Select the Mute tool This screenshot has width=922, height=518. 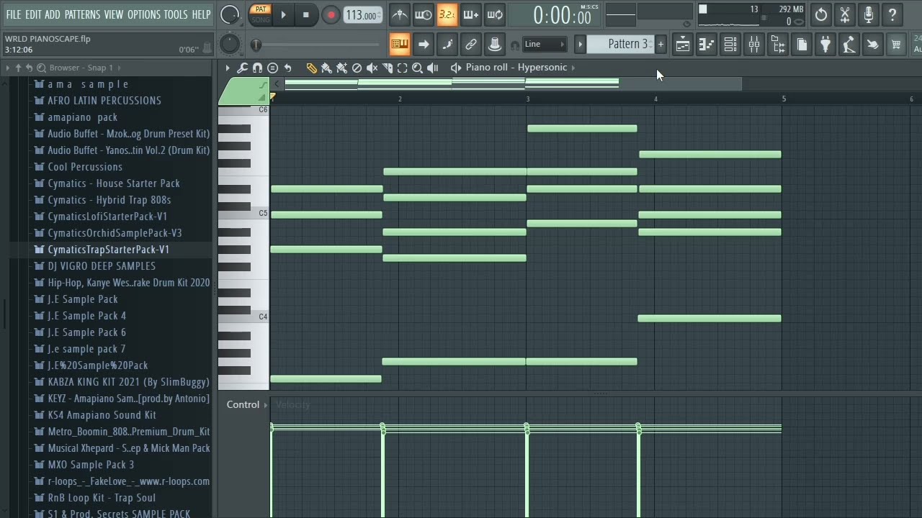tap(372, 68)
